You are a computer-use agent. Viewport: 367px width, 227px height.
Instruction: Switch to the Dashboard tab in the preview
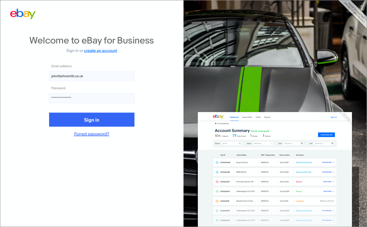tap(234, 117)
